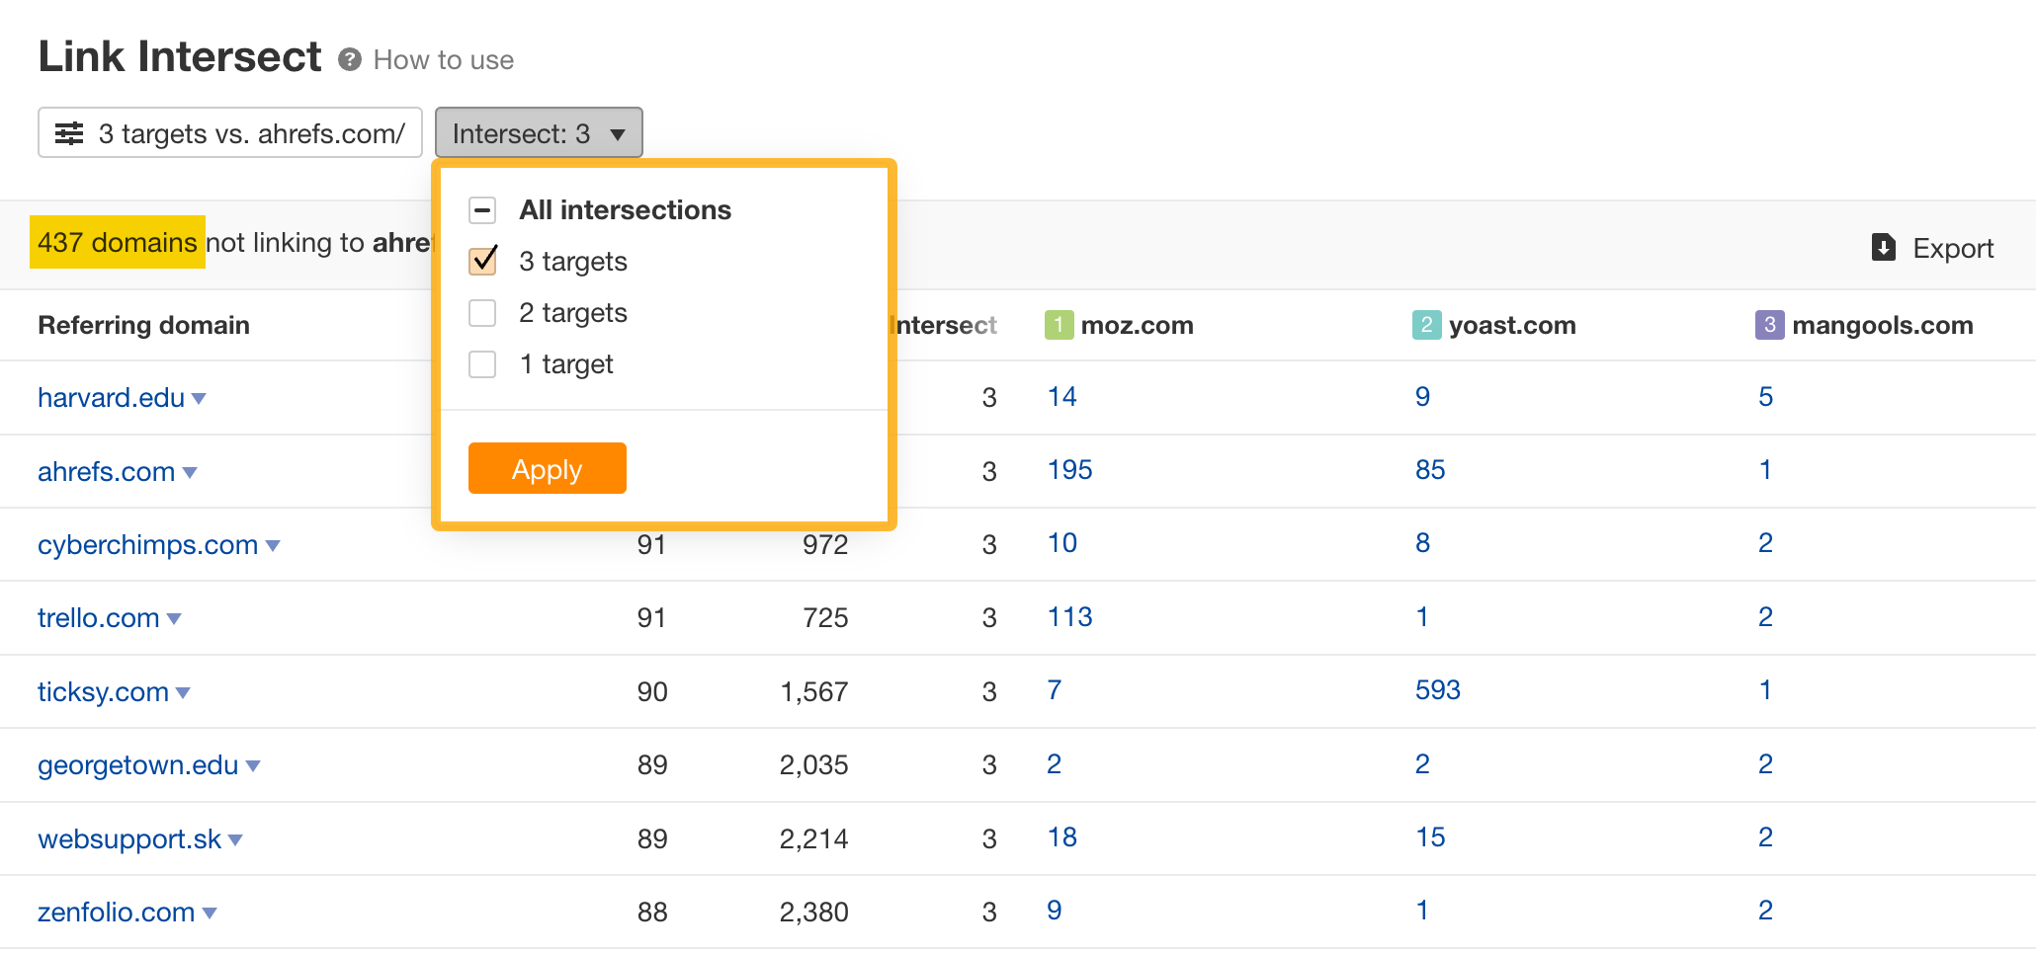Expand the ticksy.com dropdown arrow
The width and height of the screenshot is (2036, 954).
pyautogui.click(x=183, y=693)
